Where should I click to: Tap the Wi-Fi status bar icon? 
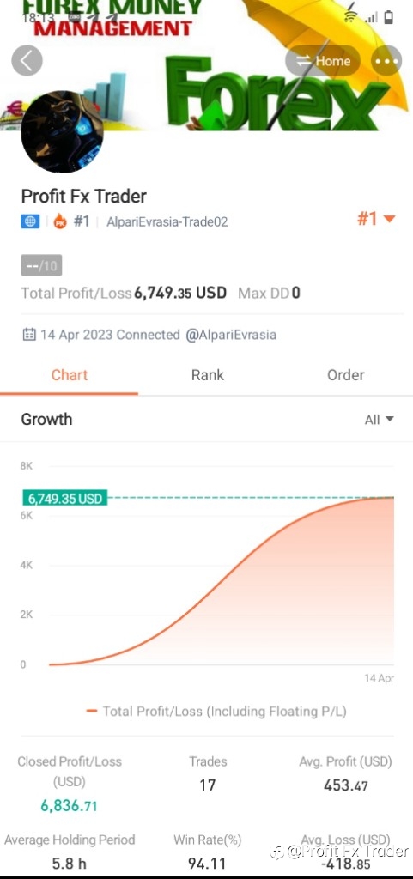pos(351,18)
